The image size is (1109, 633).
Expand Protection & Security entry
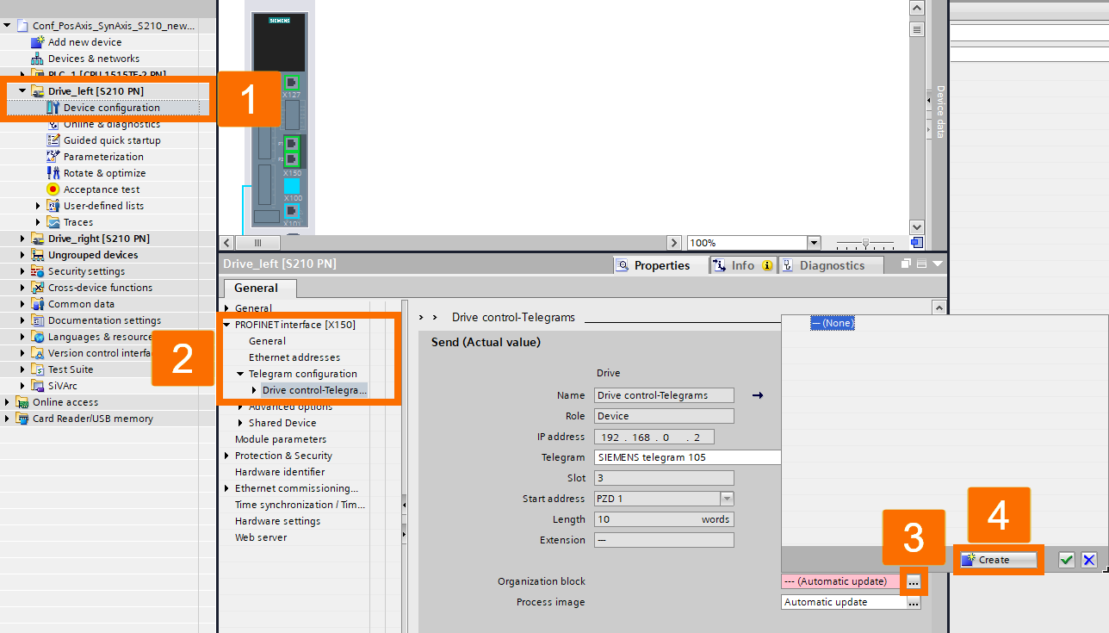point(227,456)
